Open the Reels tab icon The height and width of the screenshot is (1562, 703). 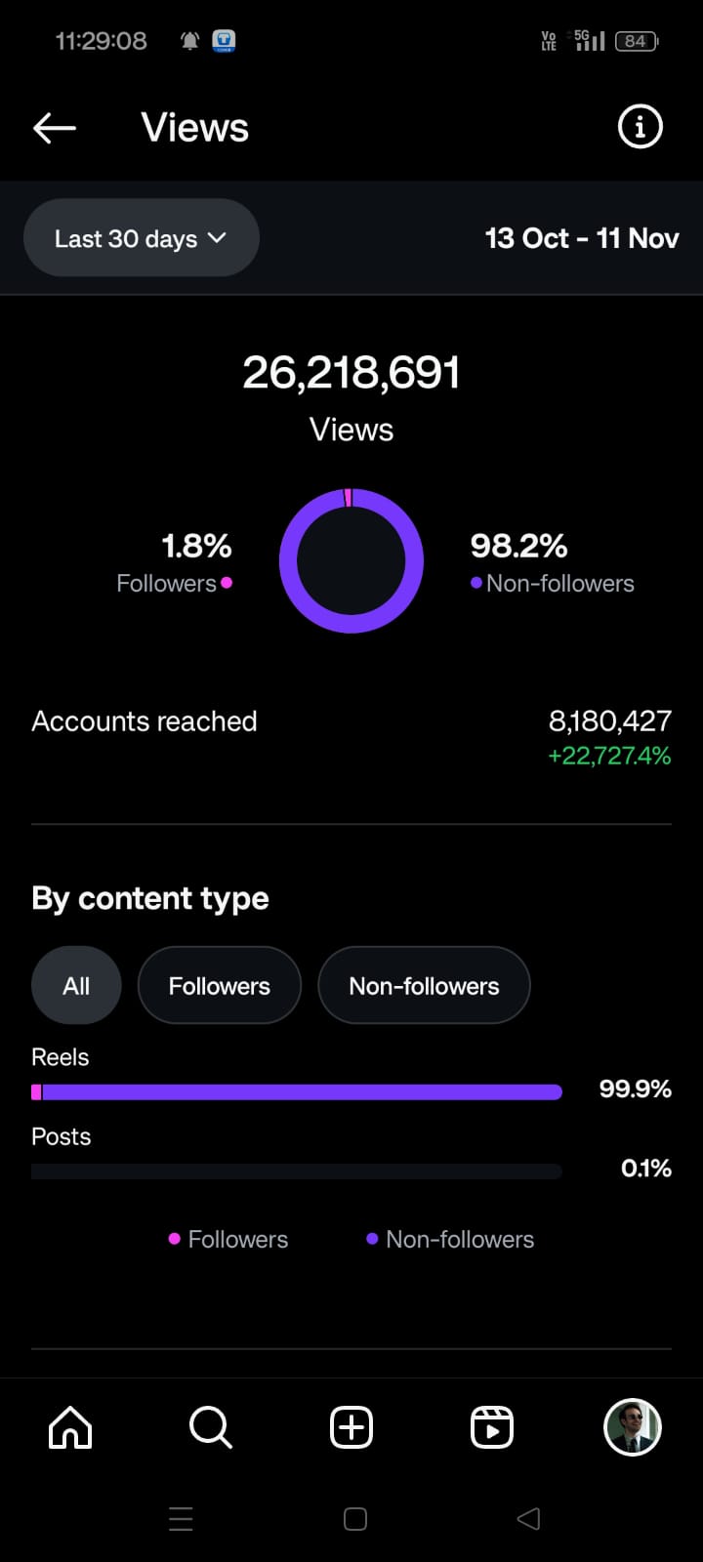click(492, 1427)
